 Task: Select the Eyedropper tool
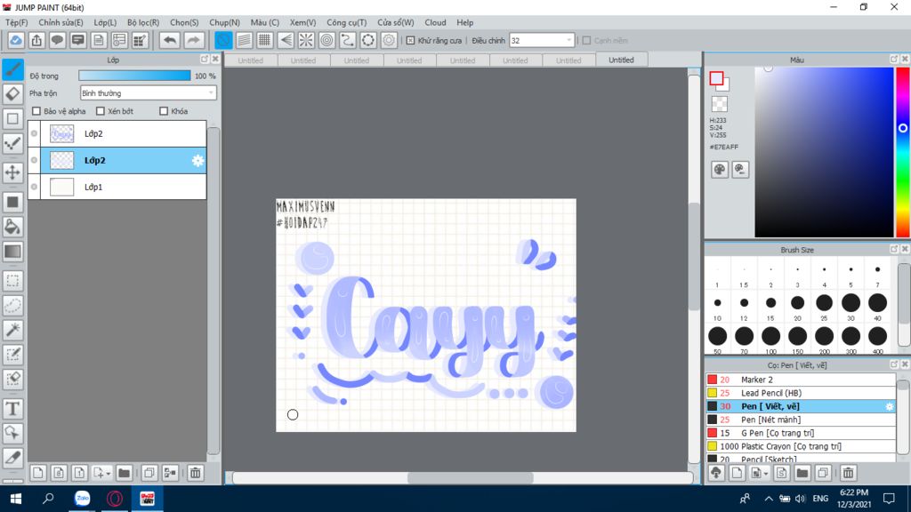click(x=12, y=458)
